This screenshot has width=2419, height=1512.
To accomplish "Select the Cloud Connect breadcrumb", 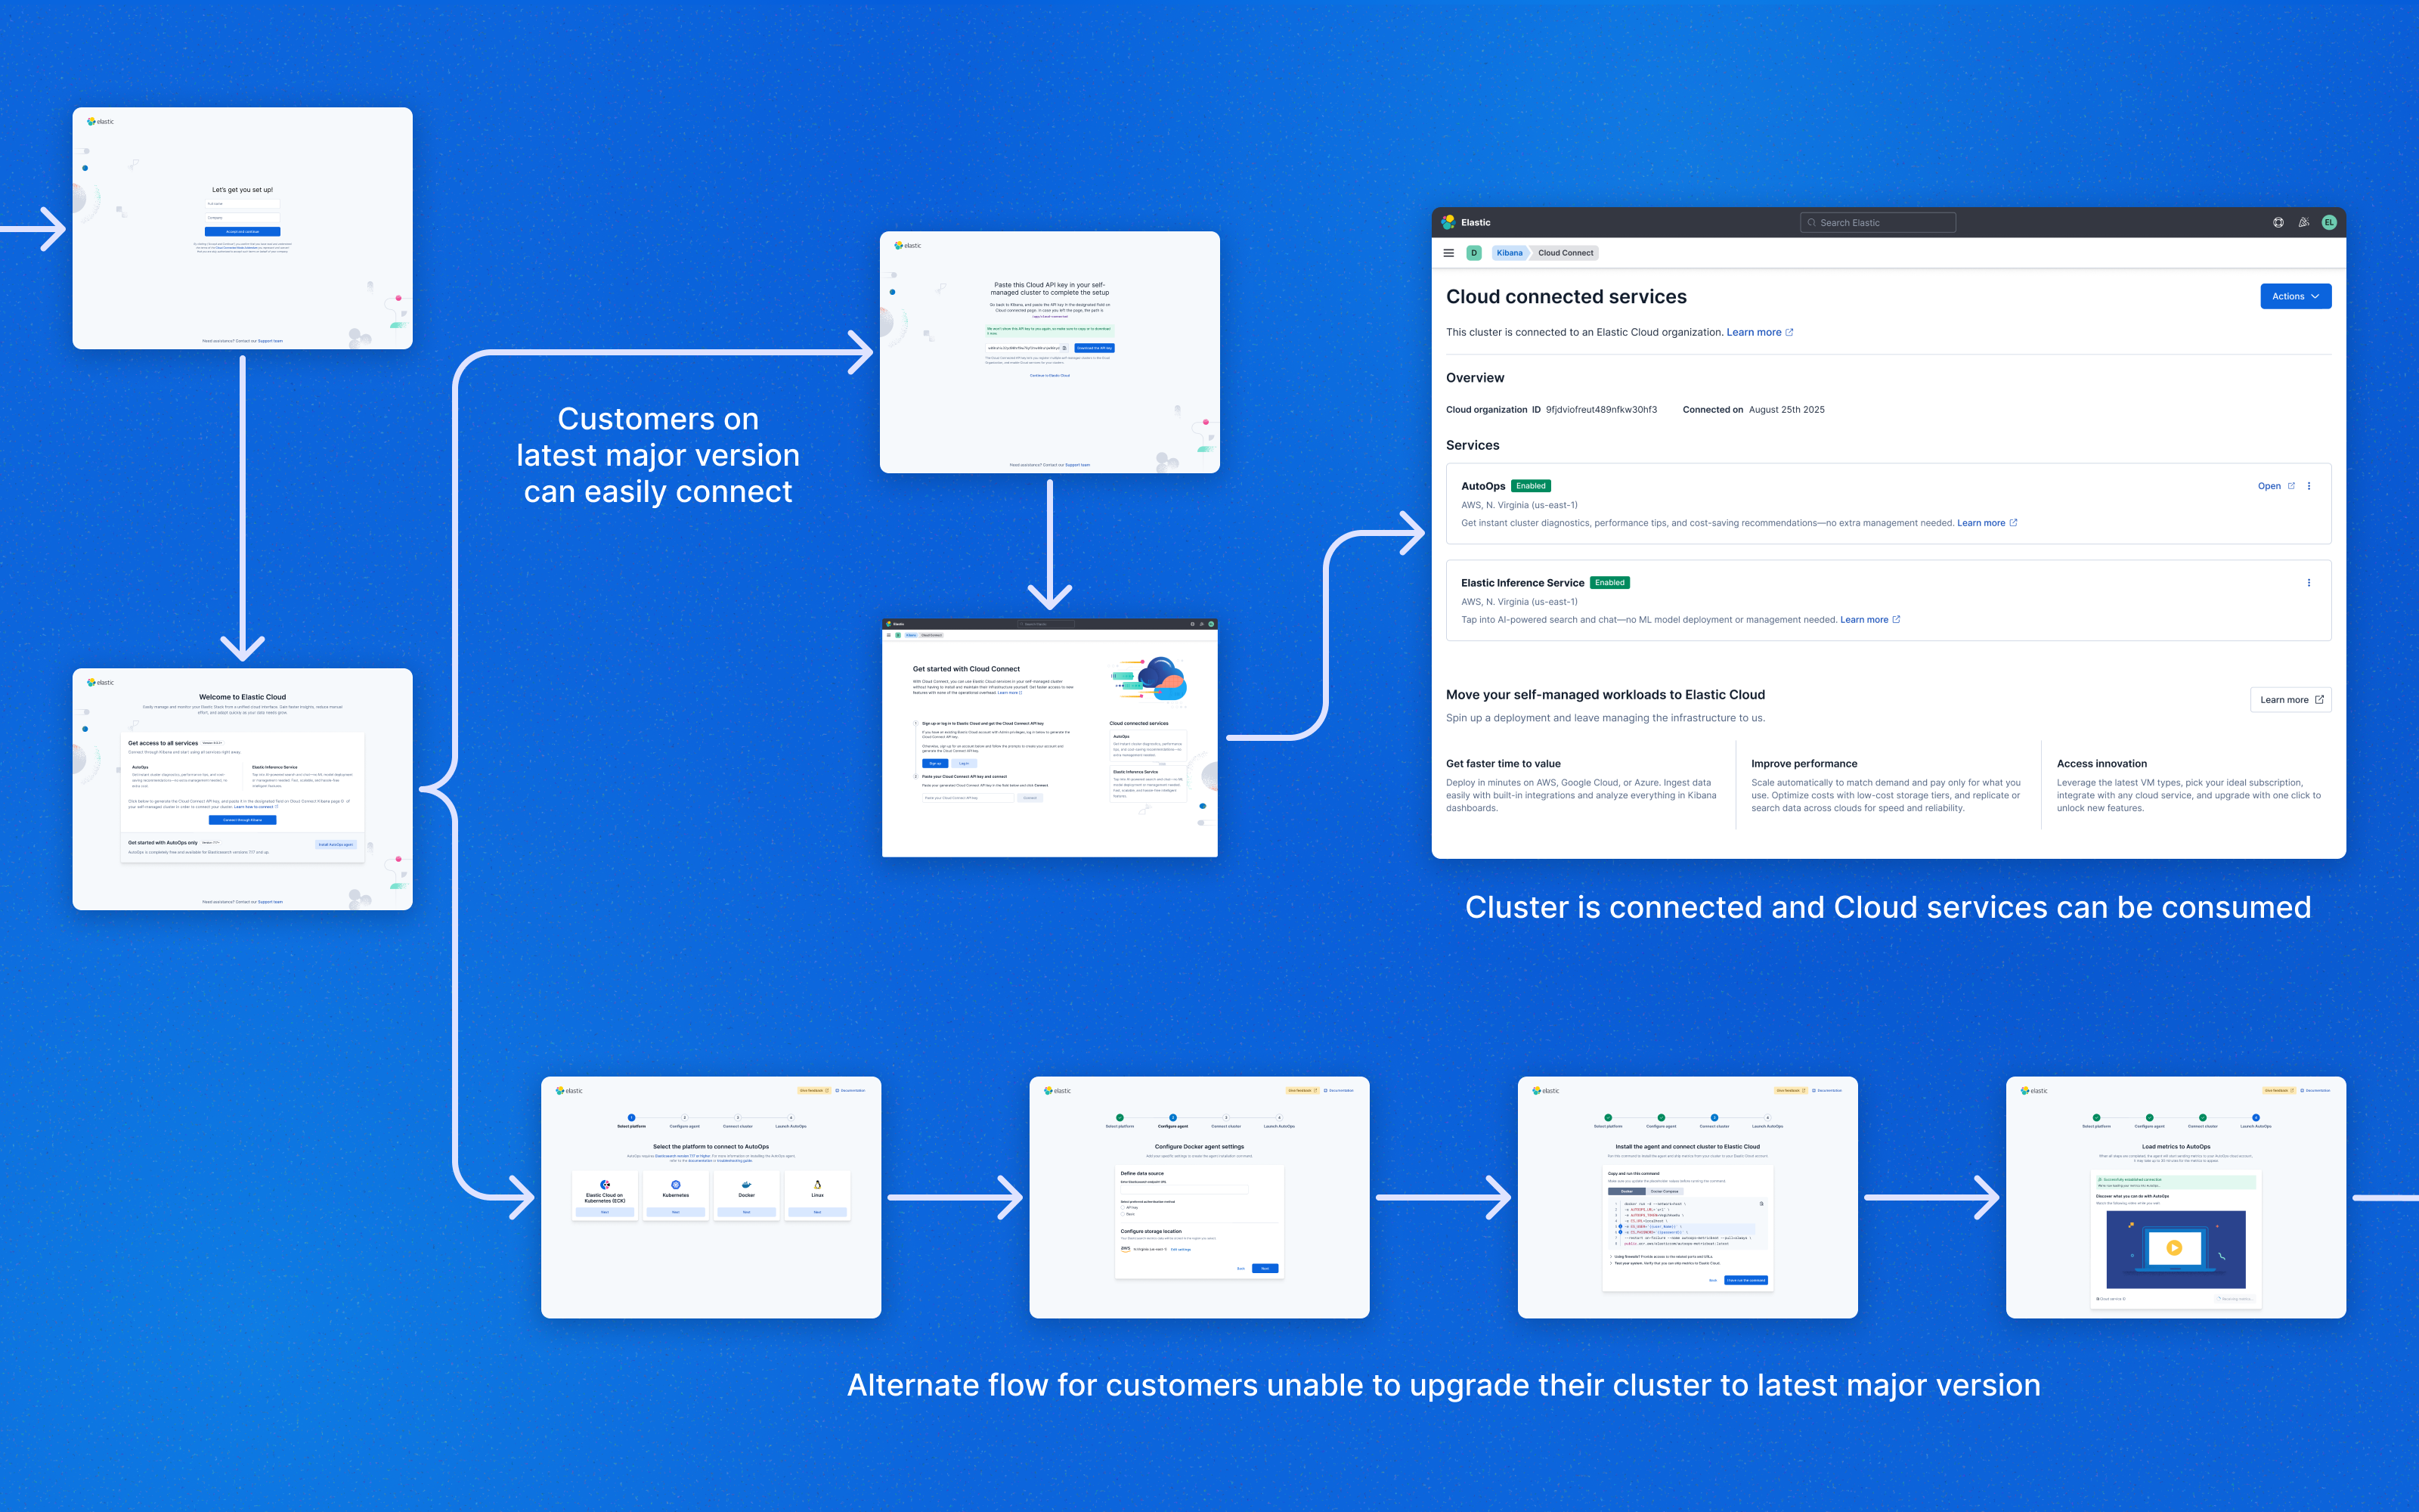I will tap(1566, 253).
